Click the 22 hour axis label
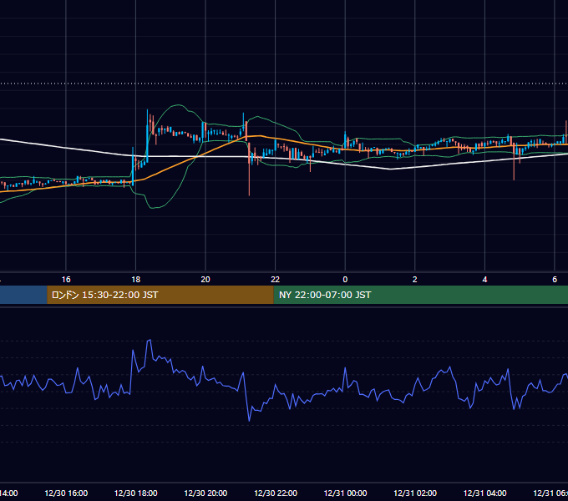 pos(276,280)
